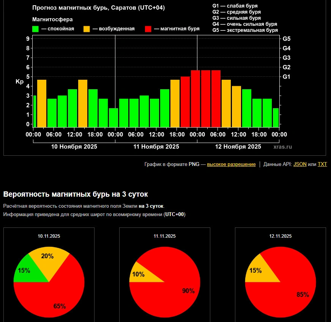The image size is (331, 322).
Task: Click the "10 Ноября 2025" date label
Action: pyautogui.click(x=74, y=147)
